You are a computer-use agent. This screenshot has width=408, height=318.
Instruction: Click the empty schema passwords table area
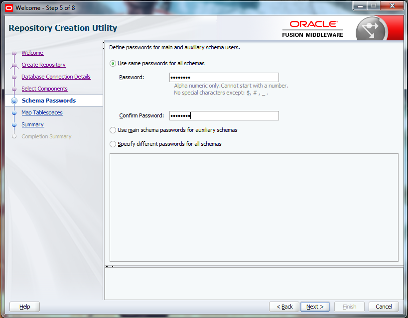click(x=254, y=208)
